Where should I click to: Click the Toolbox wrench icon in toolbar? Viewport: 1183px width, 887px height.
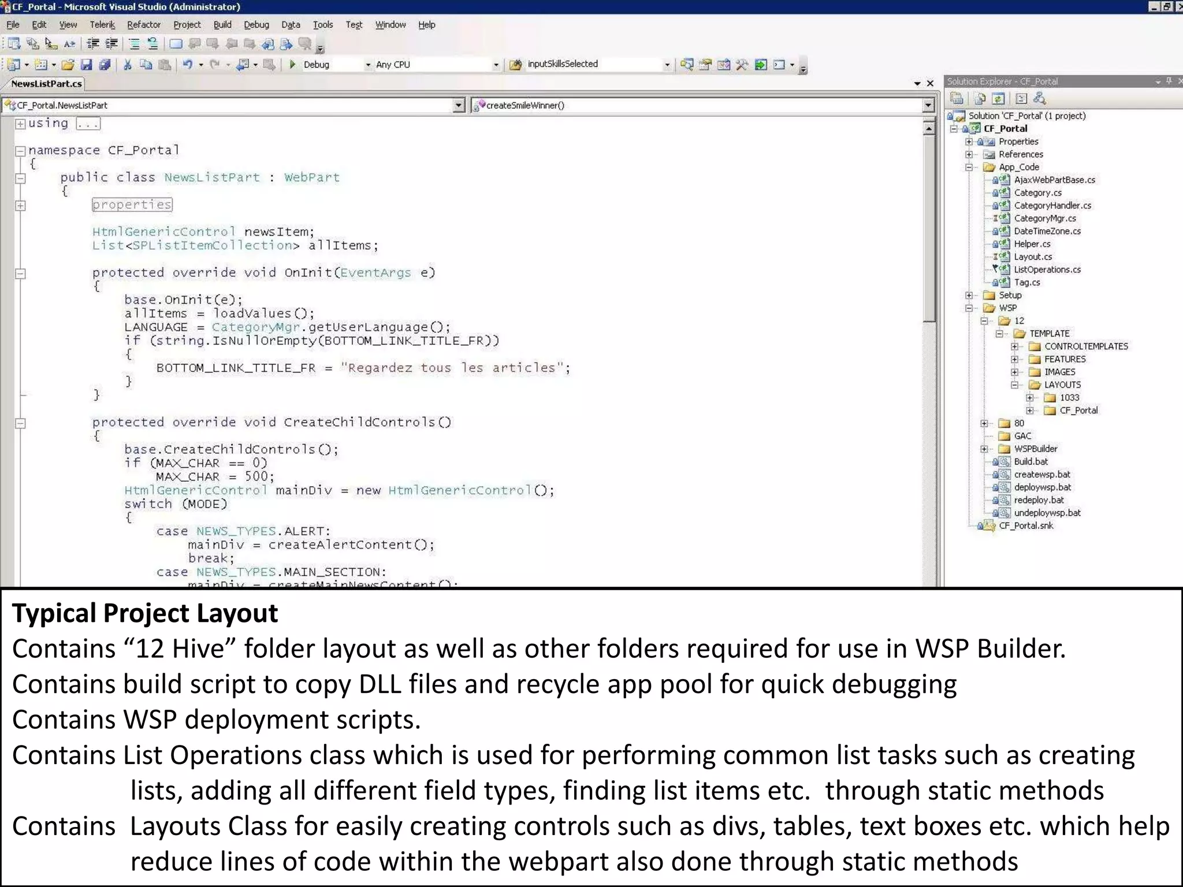tap(742, 65)
